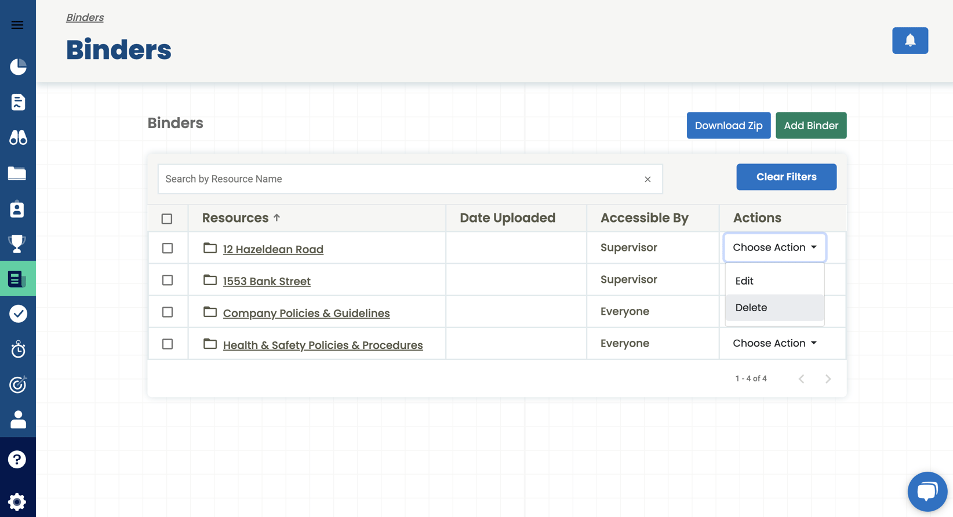Click the Add Binder button
This screenshot has width=953, height=517.
(x=810, y=126)
